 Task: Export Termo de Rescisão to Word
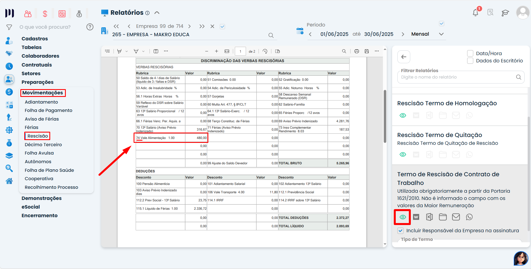point(416,217)
